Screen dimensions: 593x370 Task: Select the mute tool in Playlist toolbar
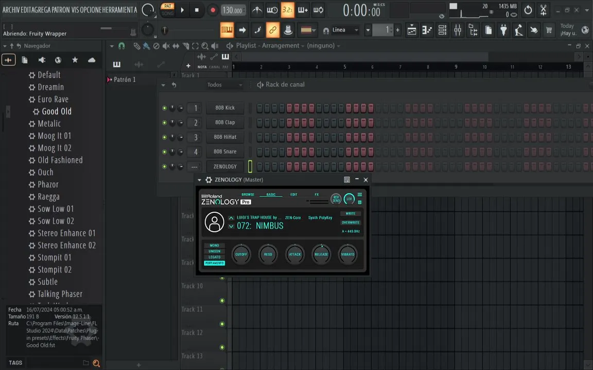166,46
